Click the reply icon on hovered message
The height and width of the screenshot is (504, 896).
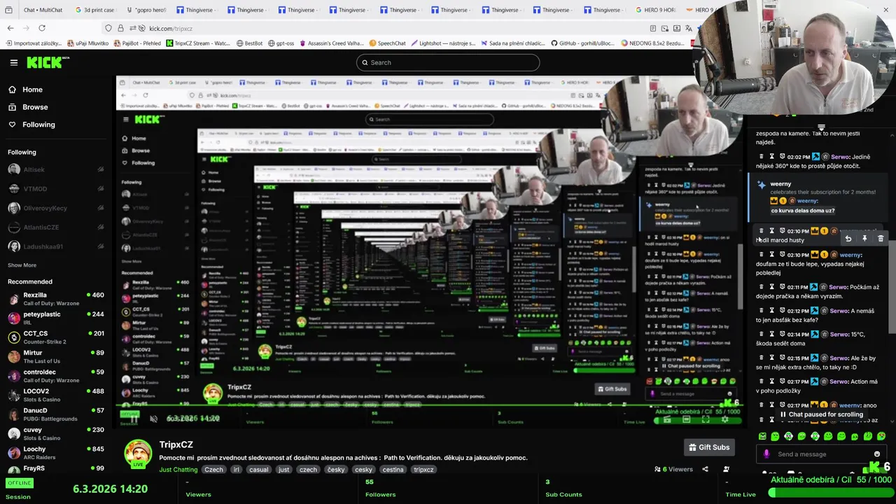point(848,239)
